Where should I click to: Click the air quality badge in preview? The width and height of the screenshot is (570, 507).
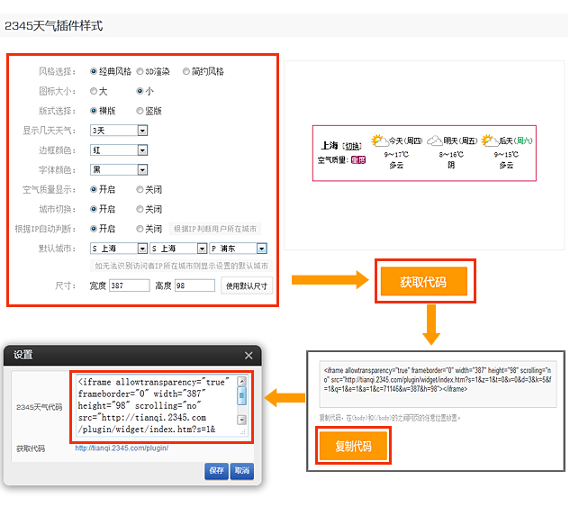click(357, 160)
